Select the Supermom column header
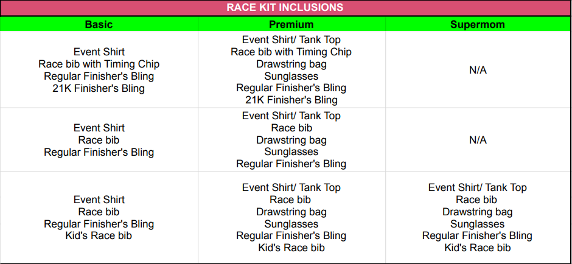The image size is (572, 264). (x=478, y=24)
